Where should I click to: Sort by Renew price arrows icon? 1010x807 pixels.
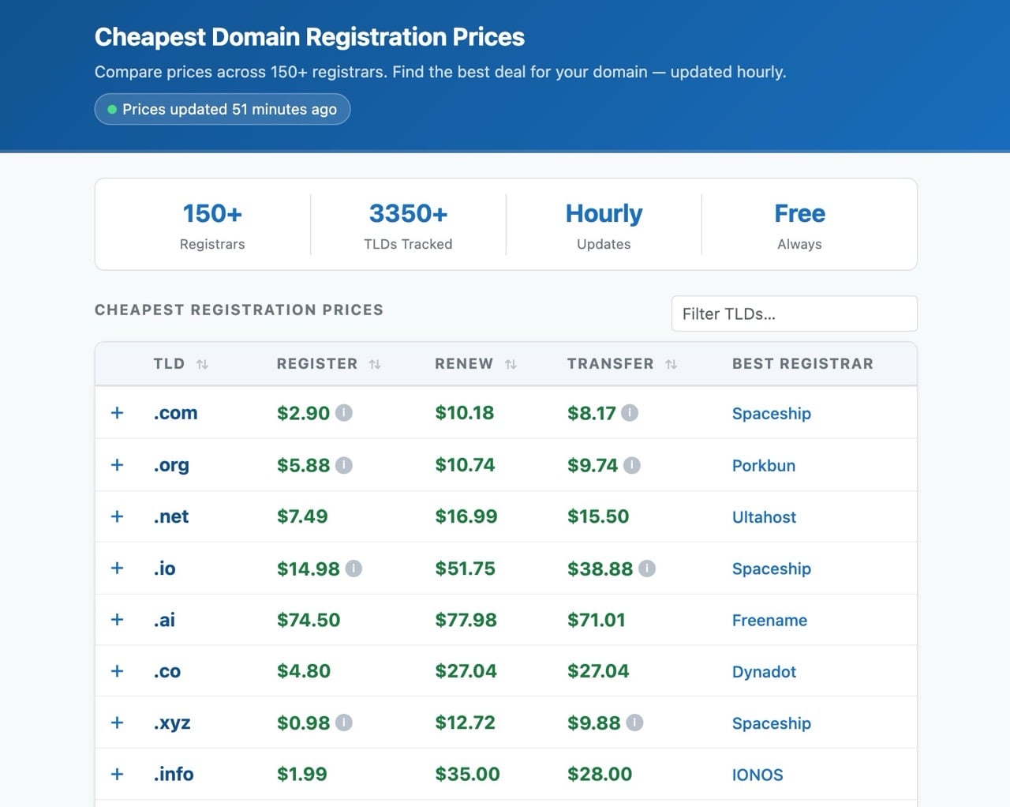511,364
